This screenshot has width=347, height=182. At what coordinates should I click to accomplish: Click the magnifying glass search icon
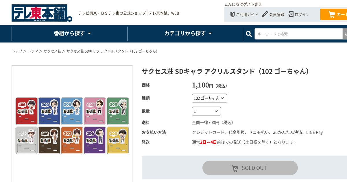249,34
